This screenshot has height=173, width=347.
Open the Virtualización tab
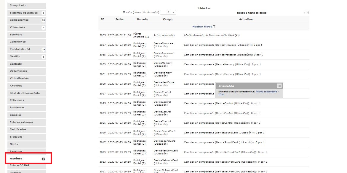[27, 79]
